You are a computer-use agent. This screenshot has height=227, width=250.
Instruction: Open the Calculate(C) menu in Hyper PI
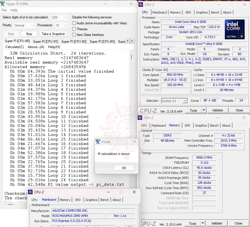(14, 47)
